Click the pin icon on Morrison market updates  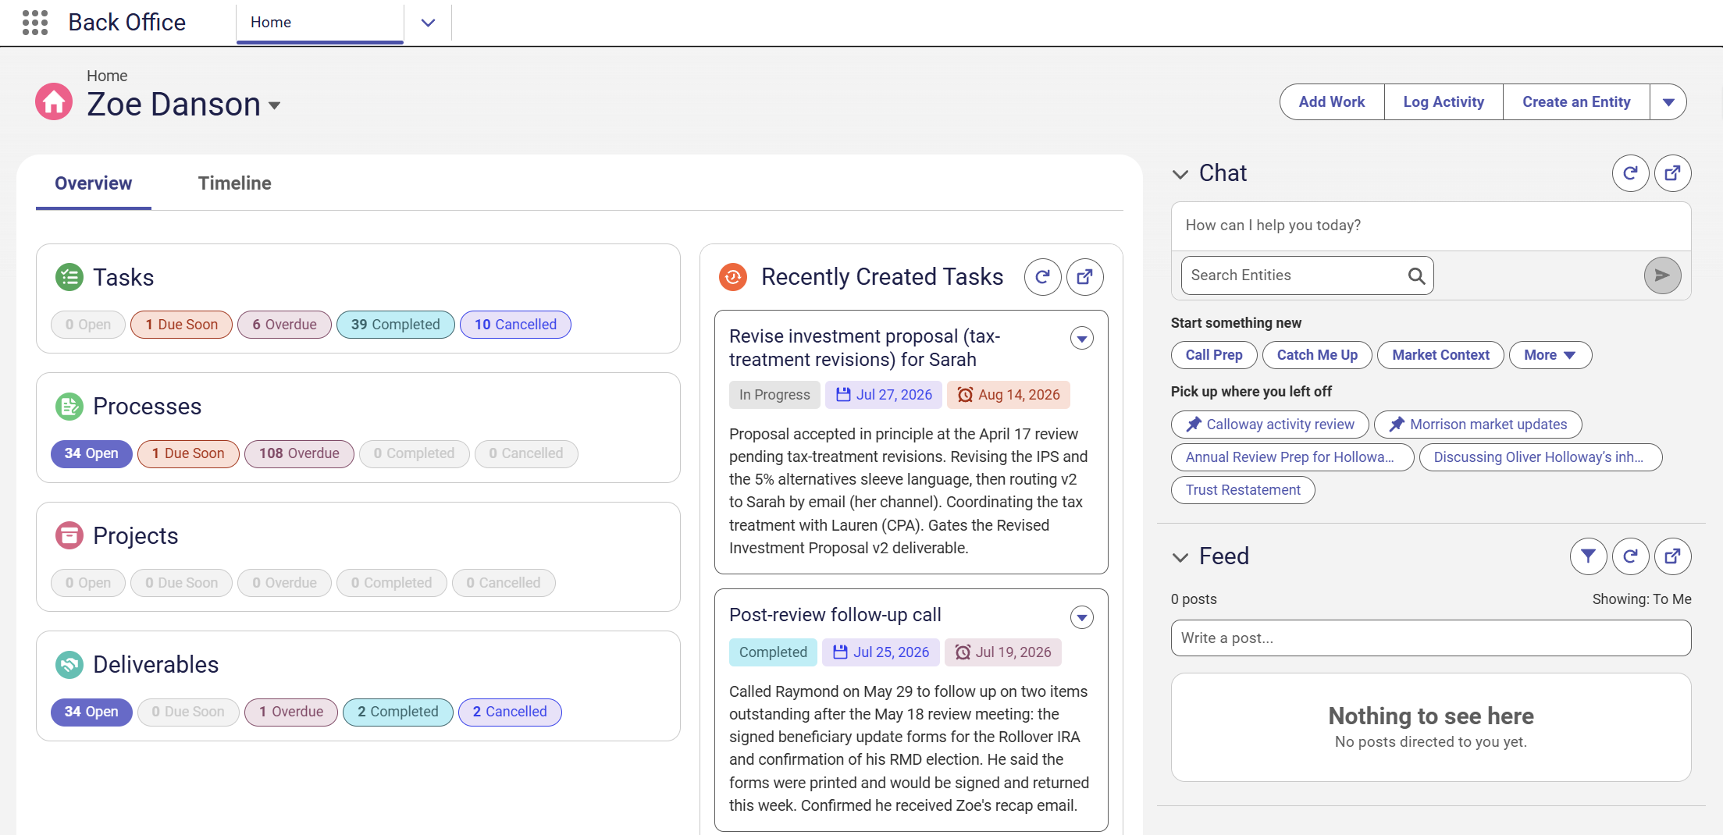tap(1397, 425)
